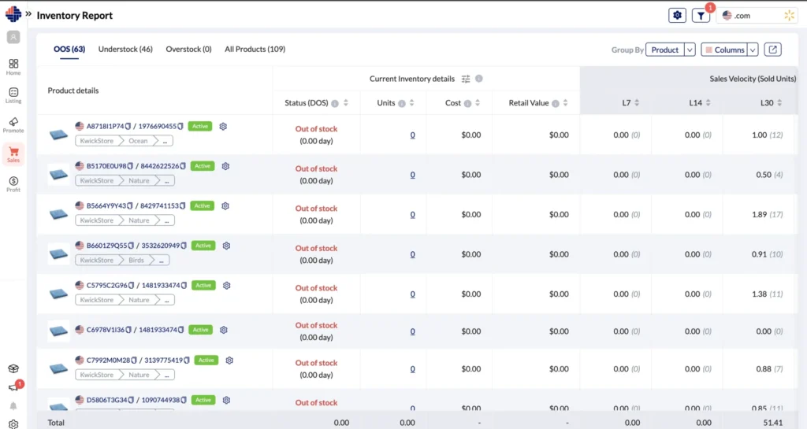Switch to the Understock (46) tab

(125, 50)
